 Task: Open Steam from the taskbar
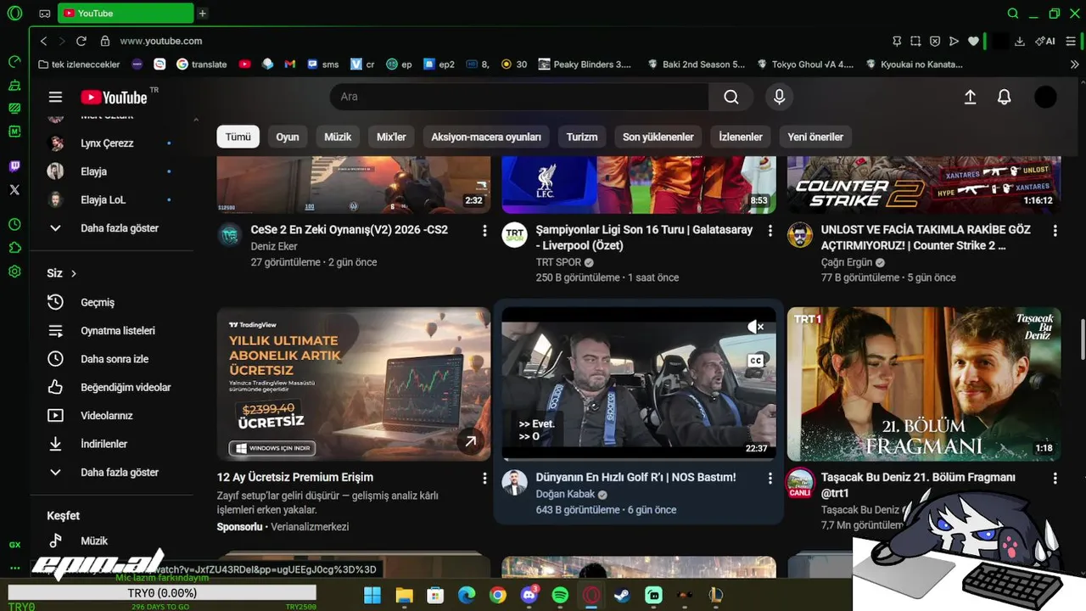623,596
